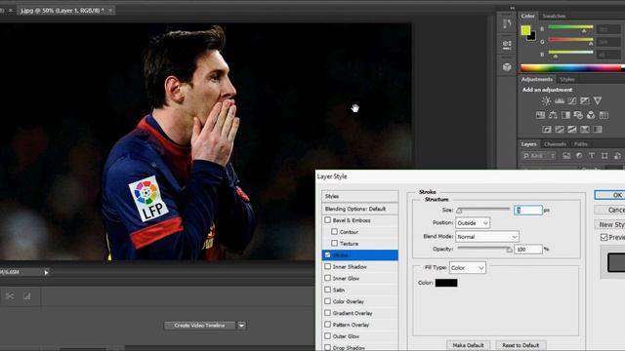Uncheck the Stroke style checkbox

point(328,254)
